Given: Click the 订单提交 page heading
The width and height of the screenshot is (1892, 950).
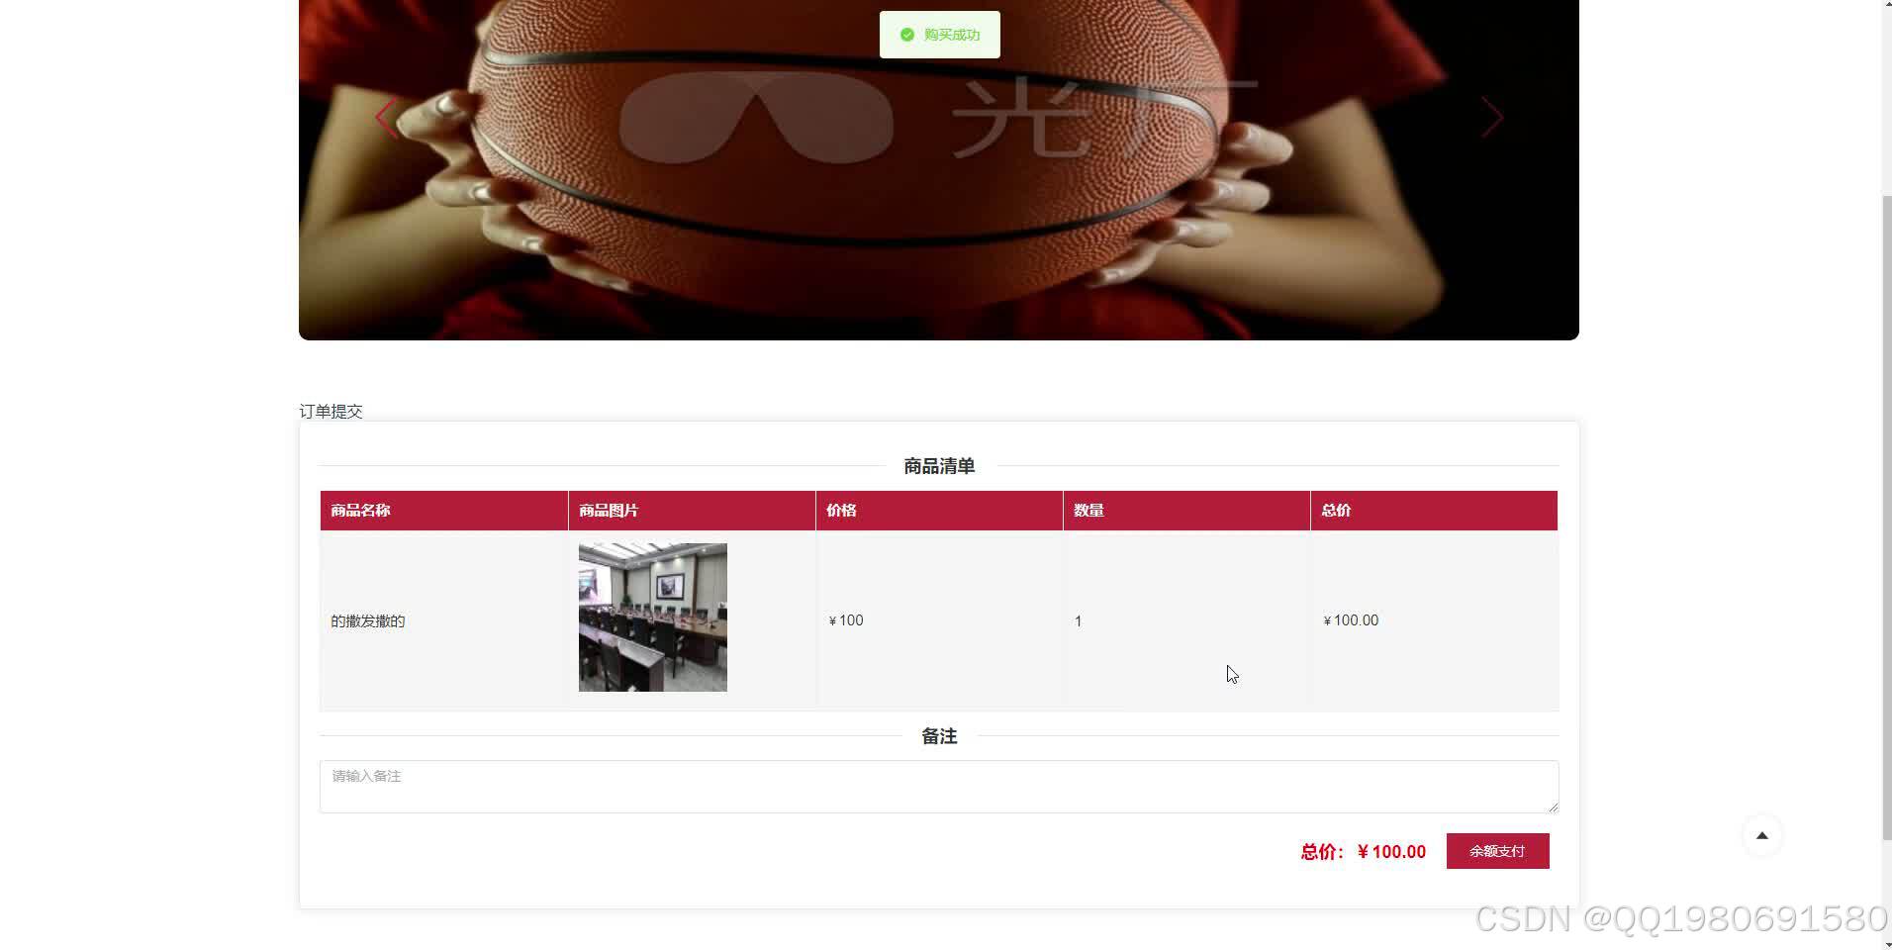Looking at the screenshot, I should tap(331, 411).
